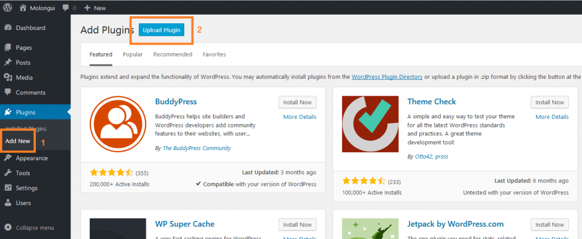582x239 pixels.
Task: Install Theme Check with Install Now
Action: point(550,102)
